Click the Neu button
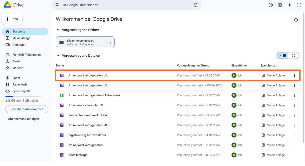The height and width of the screenshot is (166, 305). click(12, 19)
